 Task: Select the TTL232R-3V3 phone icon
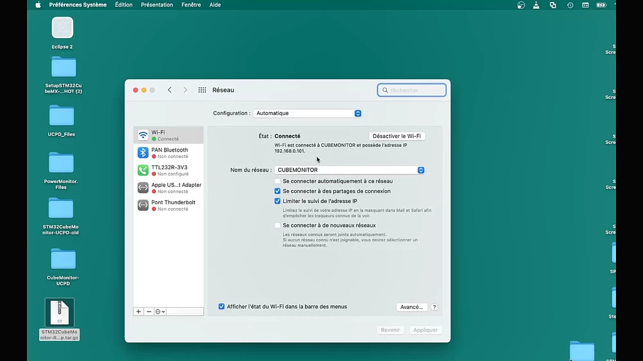point(143,170)
